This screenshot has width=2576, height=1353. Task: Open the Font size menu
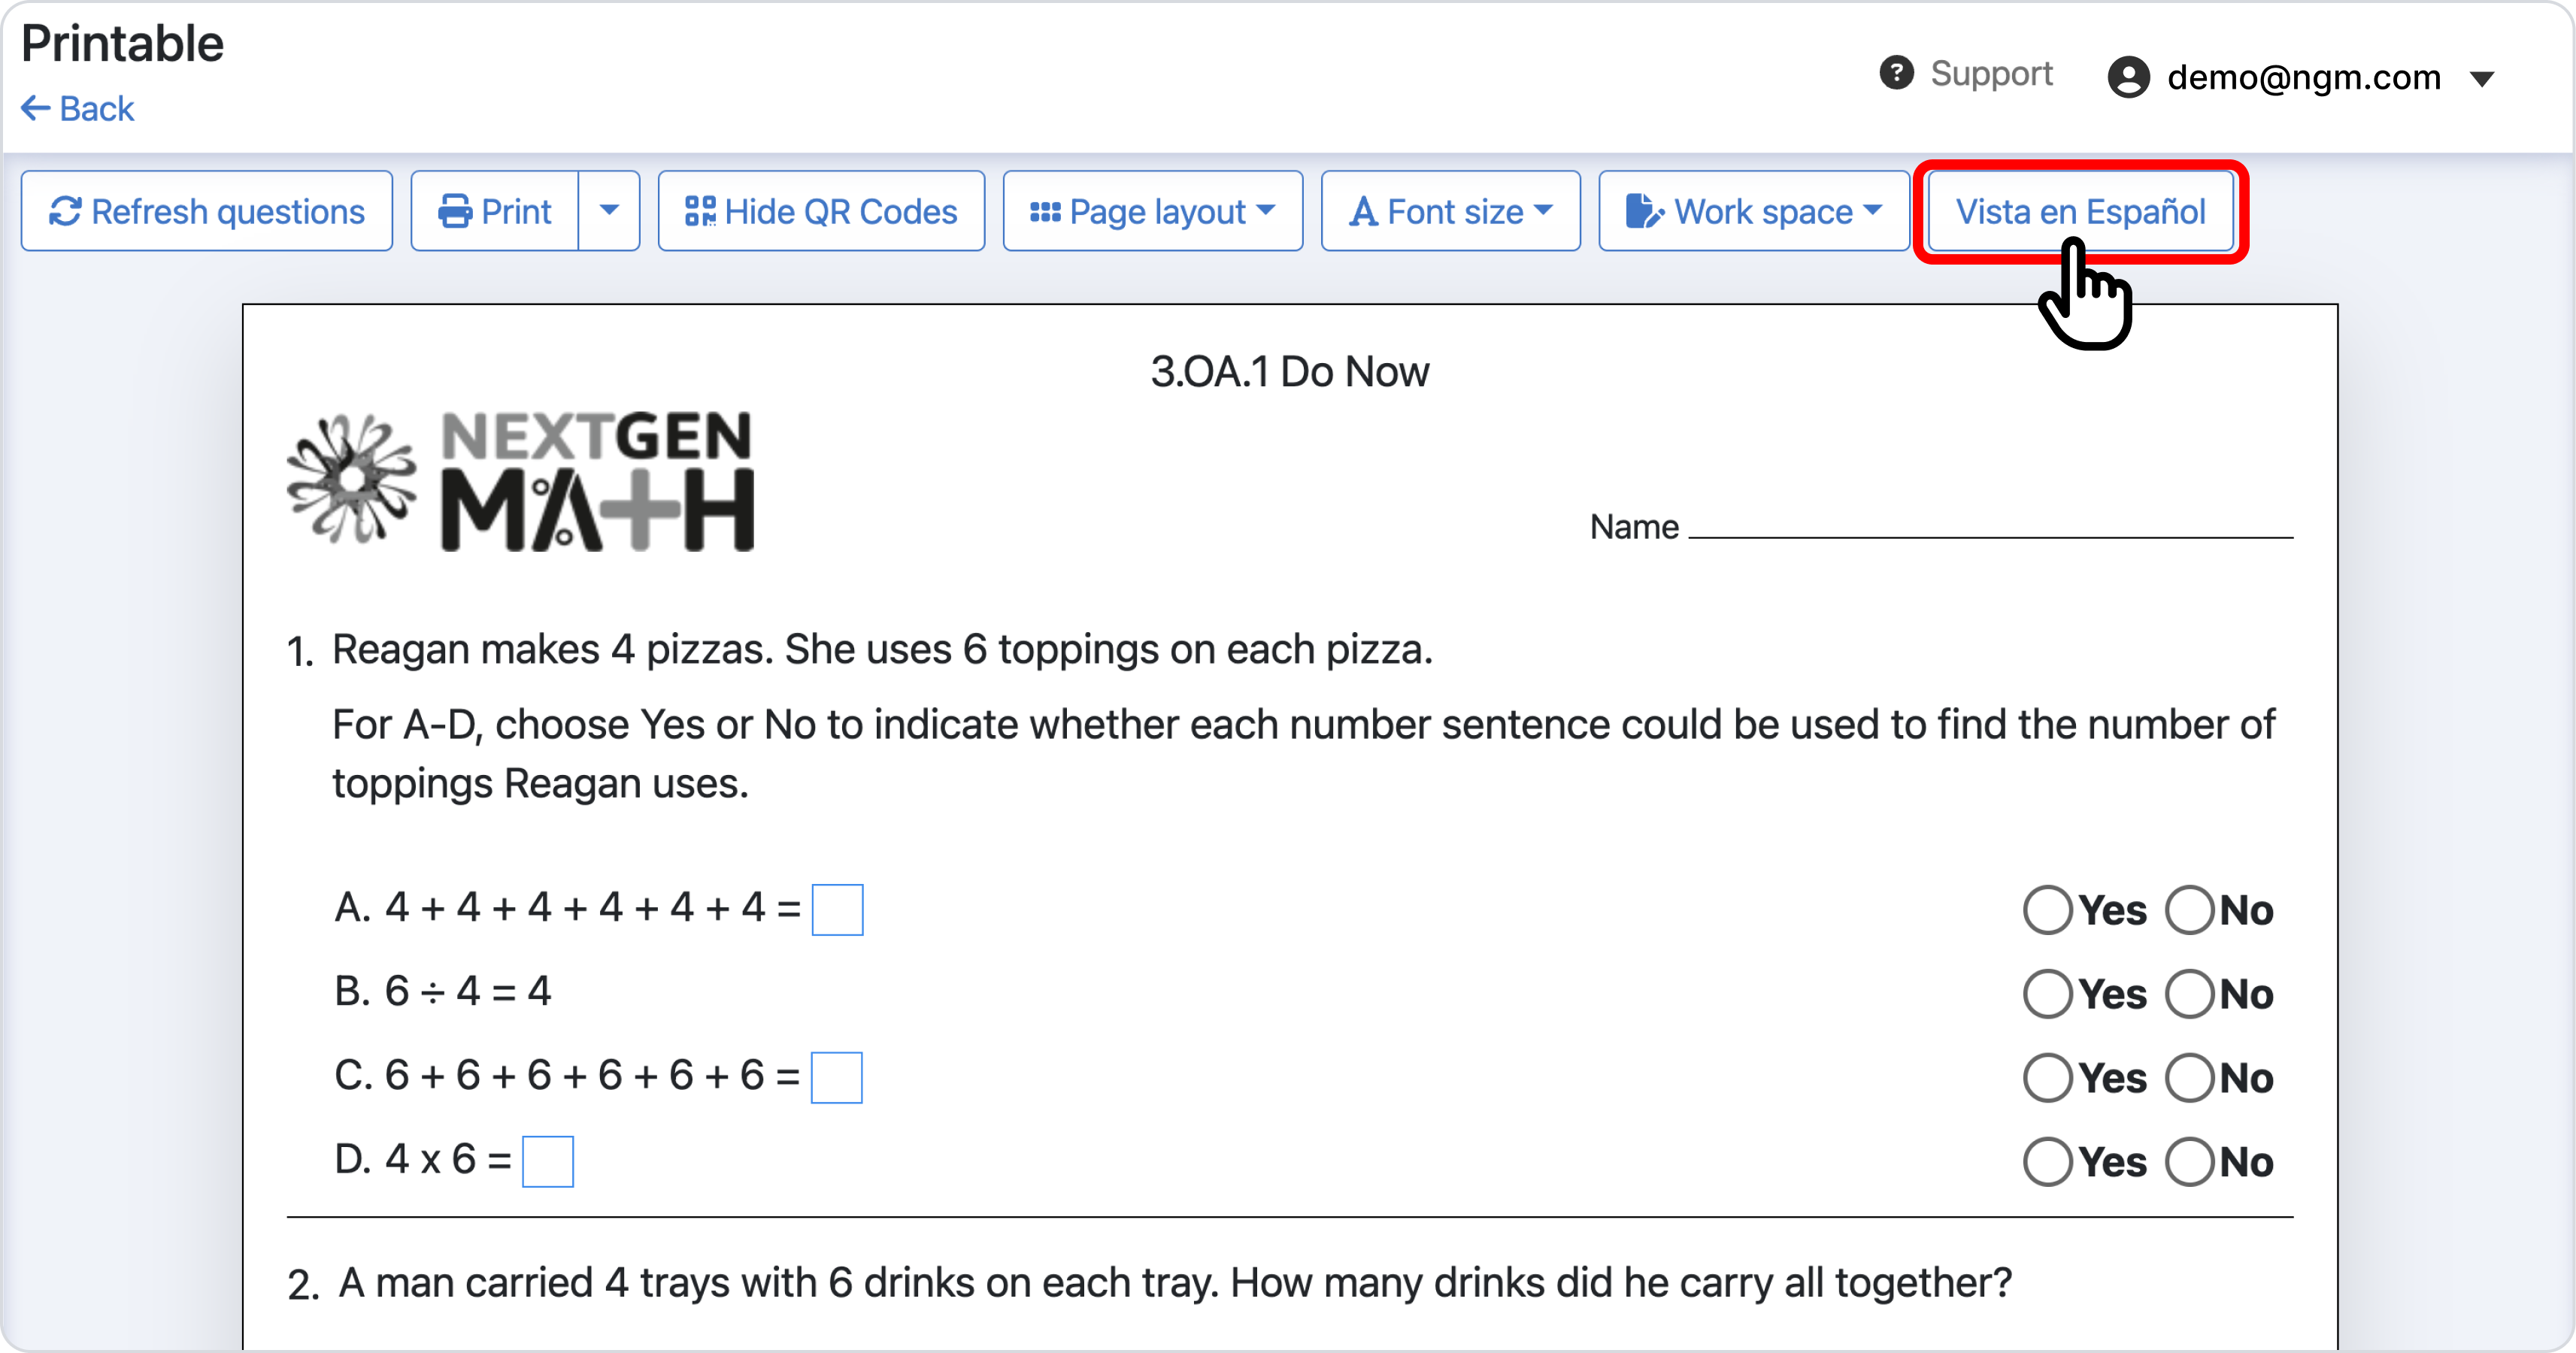pyautogui.click(x=1451, y=211)
